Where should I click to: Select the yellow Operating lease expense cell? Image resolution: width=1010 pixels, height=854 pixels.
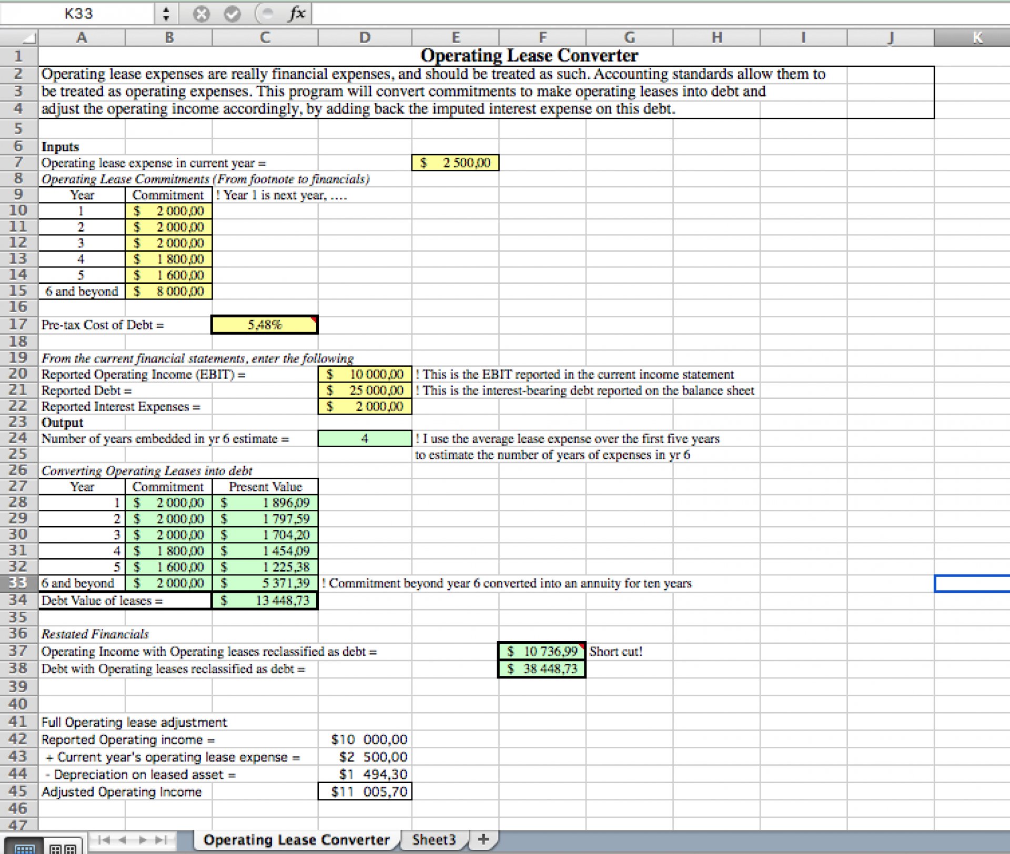coord(456,163)
